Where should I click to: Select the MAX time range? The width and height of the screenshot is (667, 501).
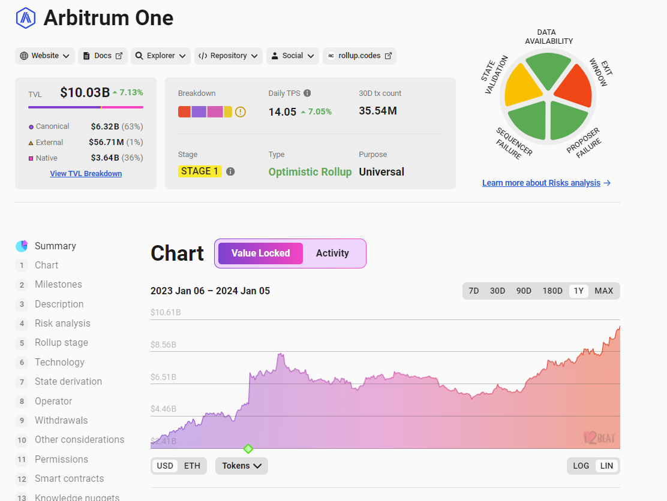(603, 291)
